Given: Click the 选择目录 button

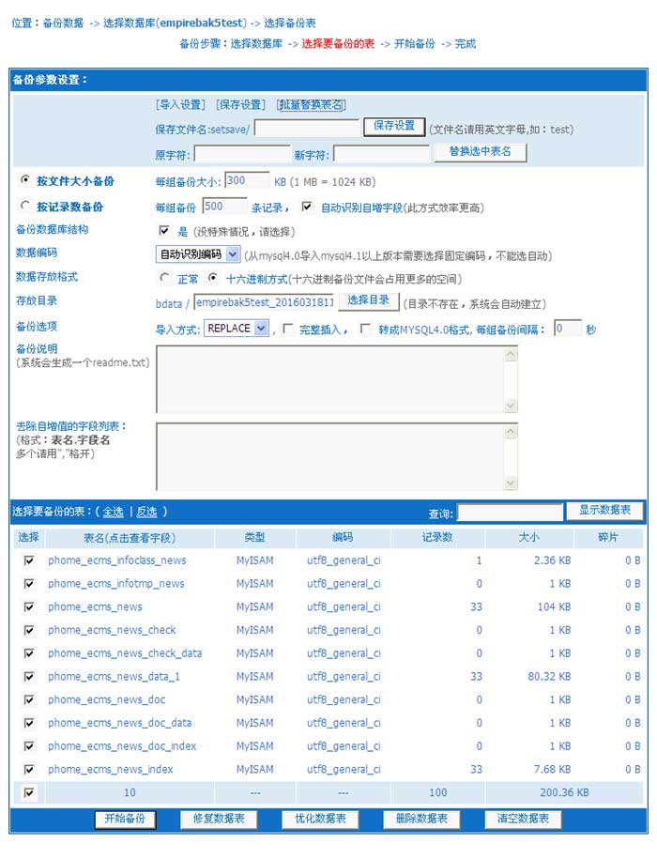Looking at the screenshot, I should [x=368, y=300].
